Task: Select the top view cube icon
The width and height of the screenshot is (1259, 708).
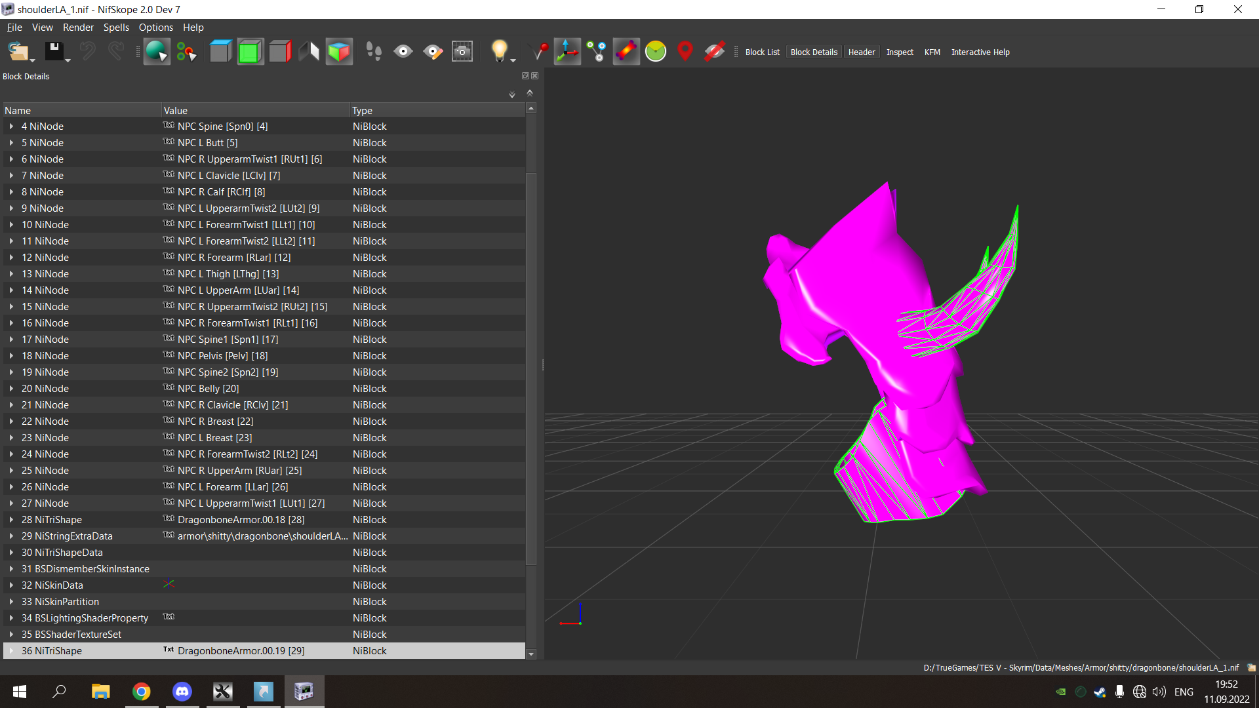Action: (220, 52)
